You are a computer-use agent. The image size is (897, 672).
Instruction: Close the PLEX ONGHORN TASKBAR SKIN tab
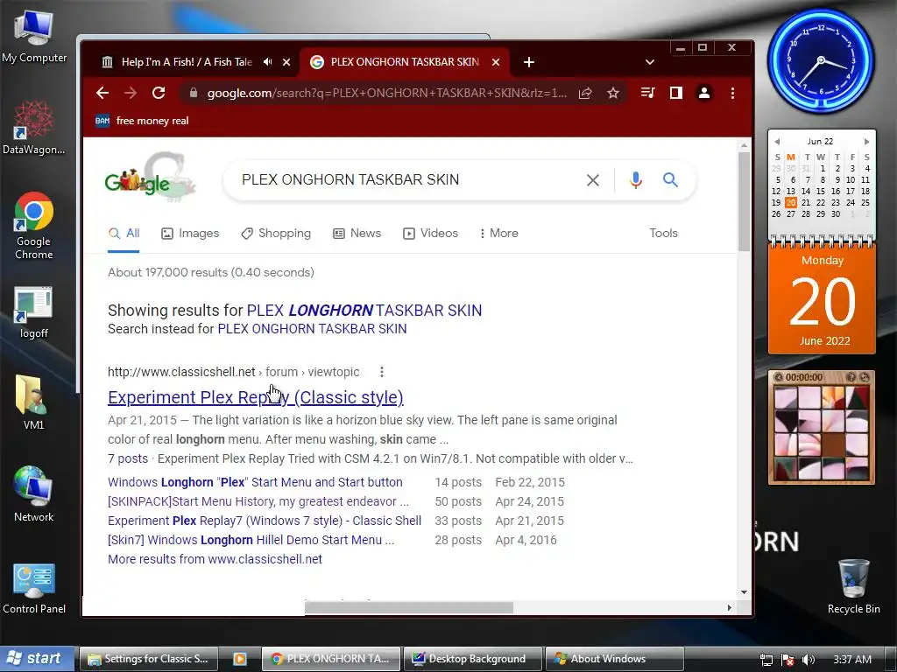click(496, 62)
